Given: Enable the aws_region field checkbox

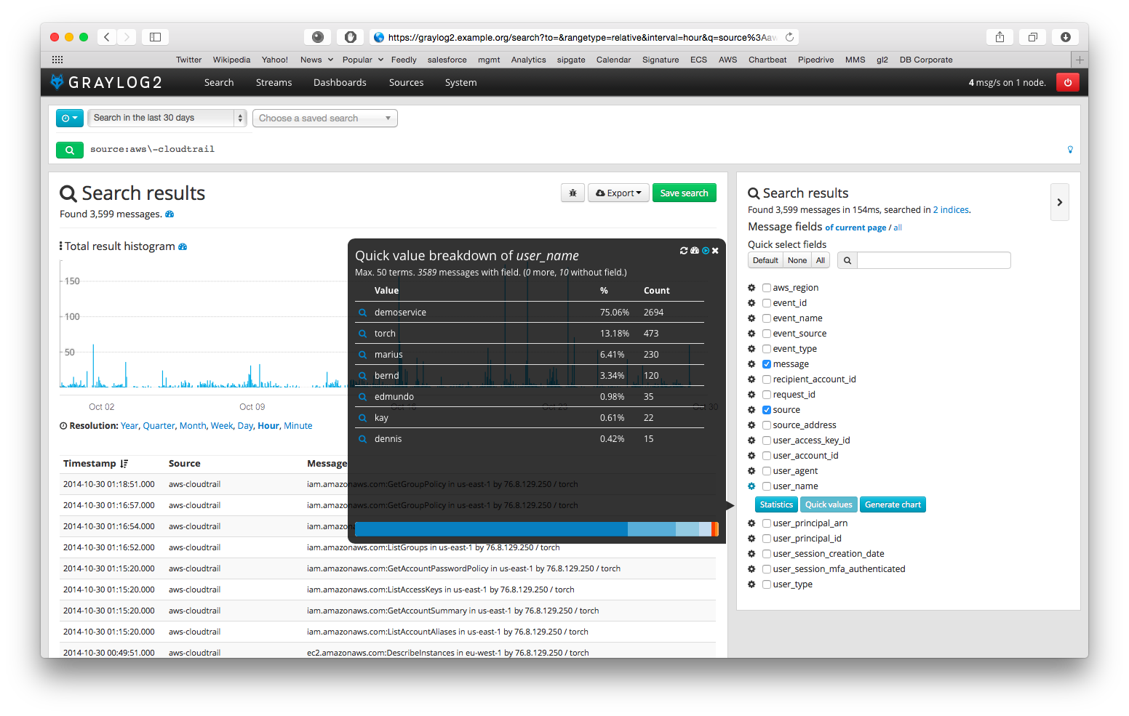Looking at the screenshot, I should (x=767, y=288).
